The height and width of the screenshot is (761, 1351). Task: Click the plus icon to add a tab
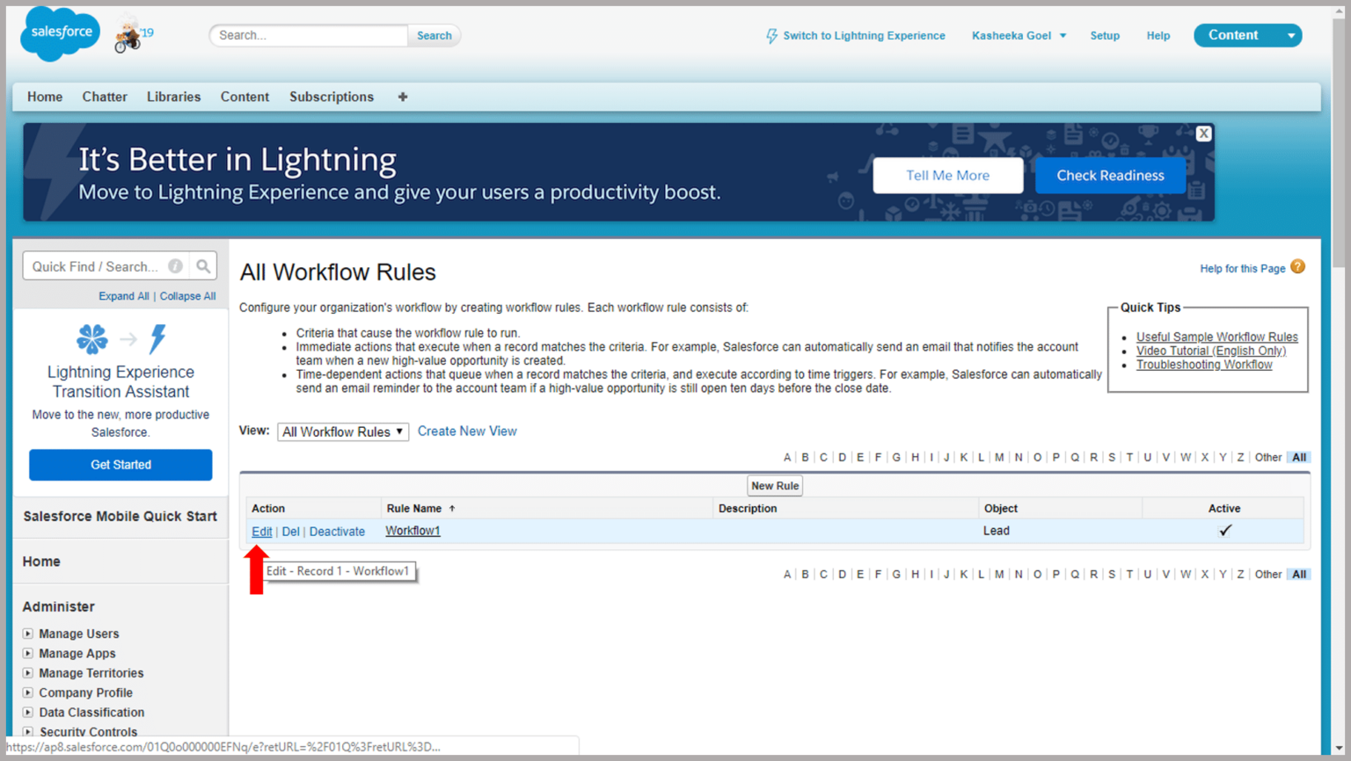[402, 97]
